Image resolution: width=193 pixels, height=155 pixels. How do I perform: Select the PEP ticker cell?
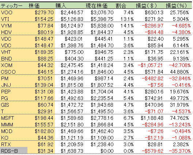[6, 92]
